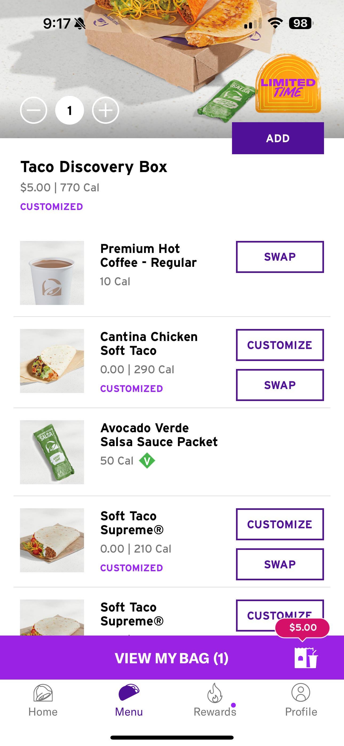Screen dimensions: 344x746
Task: Tap the Avocado Verde Salsa packet image
Action: pos(52,452)
